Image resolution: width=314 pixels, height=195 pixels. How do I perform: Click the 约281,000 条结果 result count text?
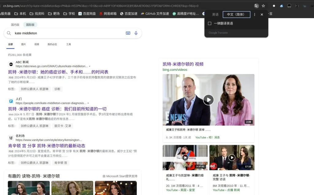20,55
